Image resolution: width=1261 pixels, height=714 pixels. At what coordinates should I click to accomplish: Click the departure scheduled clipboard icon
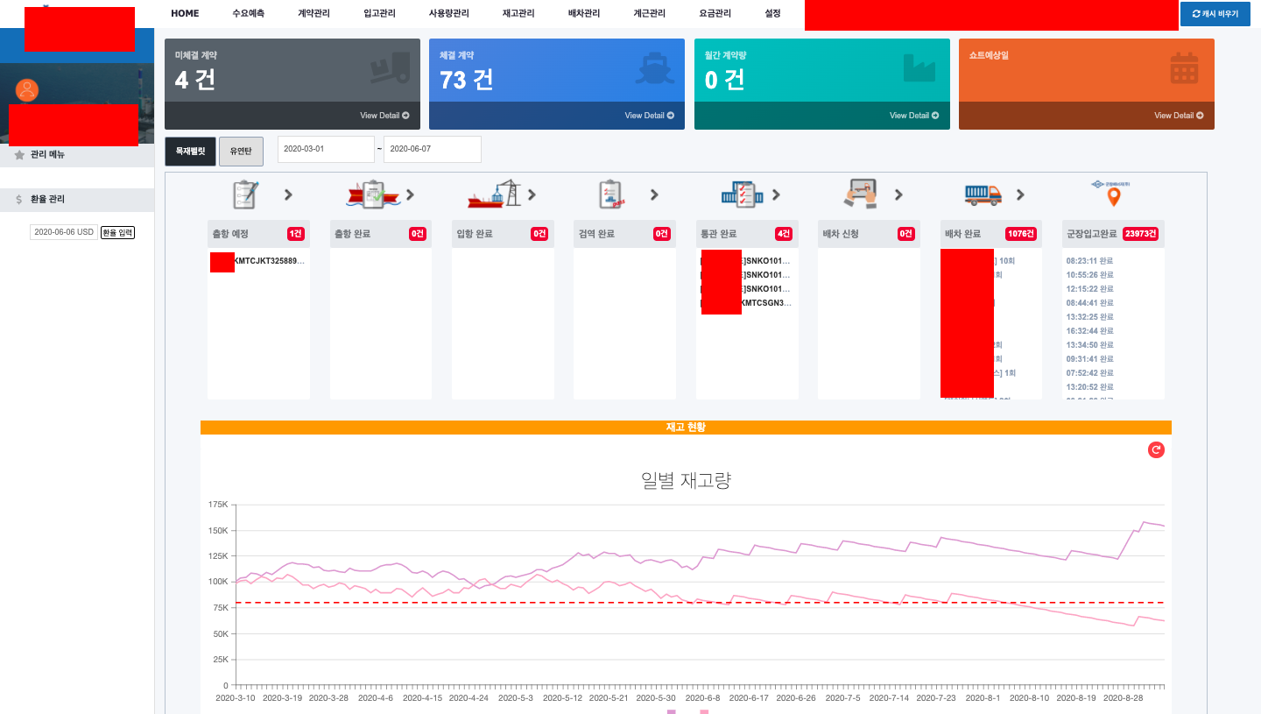tap(245, 194)
